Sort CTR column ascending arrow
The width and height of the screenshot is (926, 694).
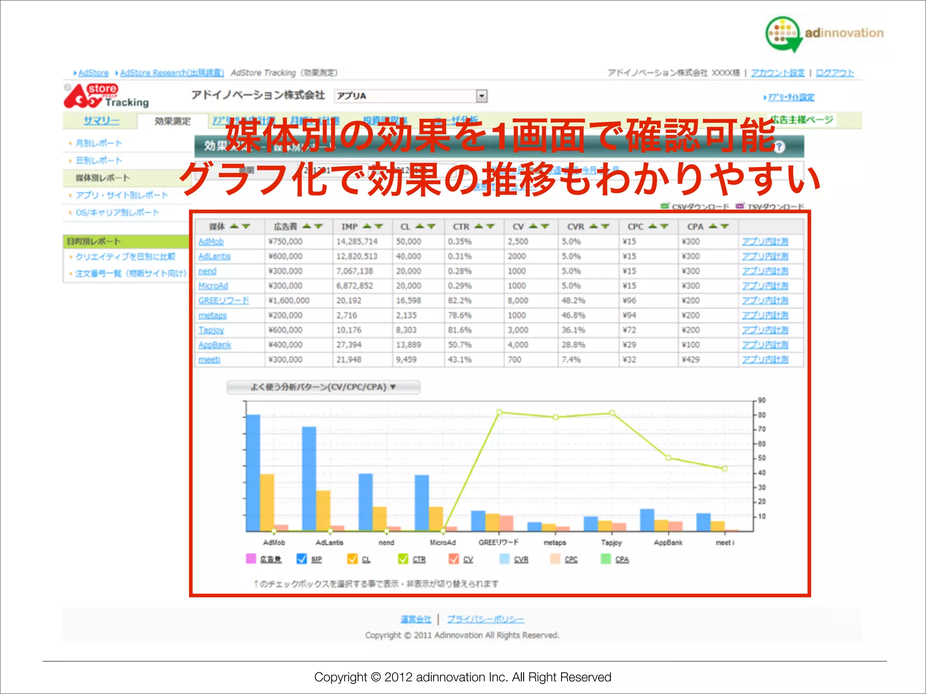click(479, 226)
